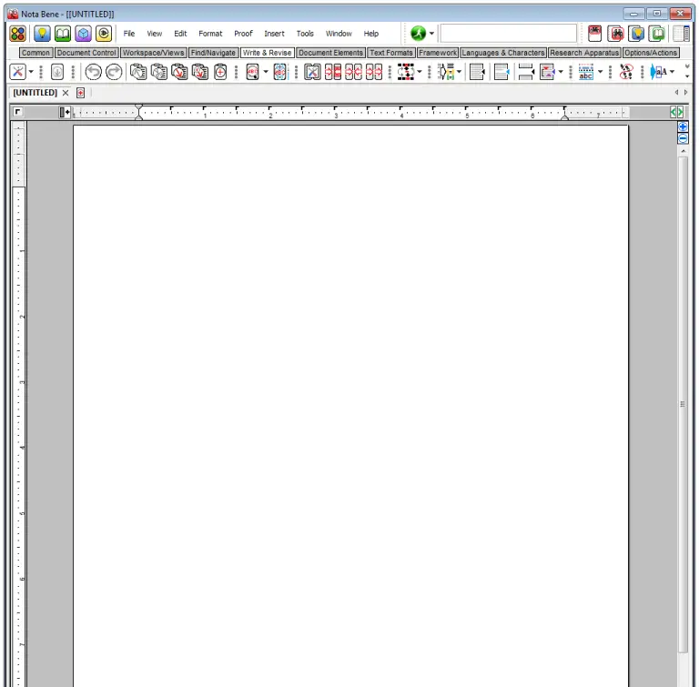Click the blue lightbulb stack icon at top-right
This screenshot has height=687, width=699.
pos(636,34)
